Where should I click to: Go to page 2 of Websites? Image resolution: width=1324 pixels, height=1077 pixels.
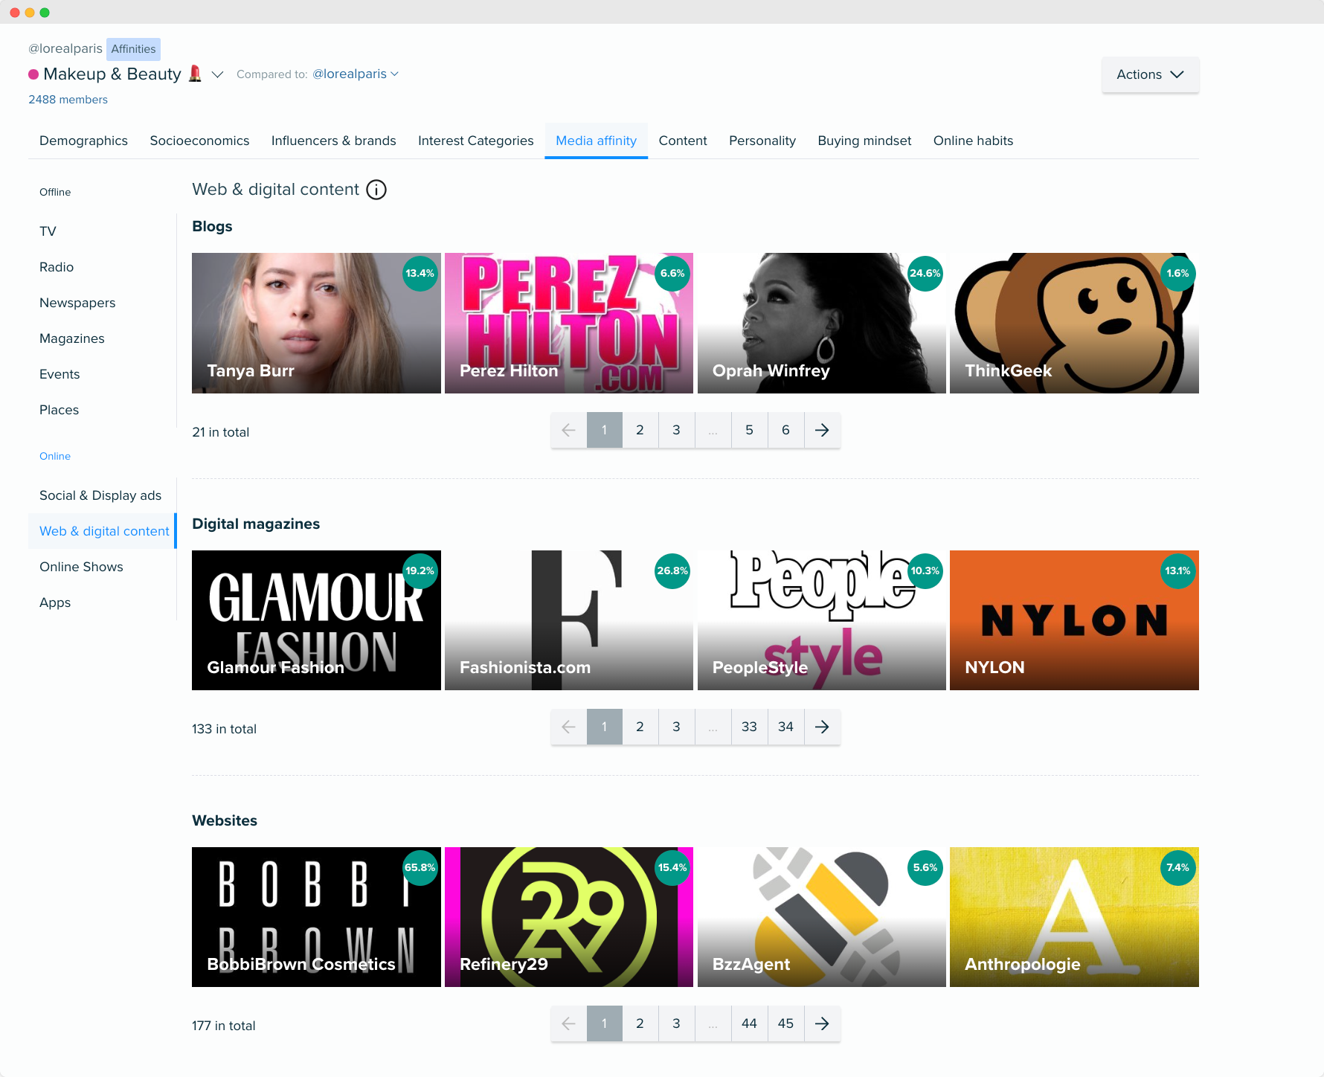pyautogui.click(x=640, y=1023)
